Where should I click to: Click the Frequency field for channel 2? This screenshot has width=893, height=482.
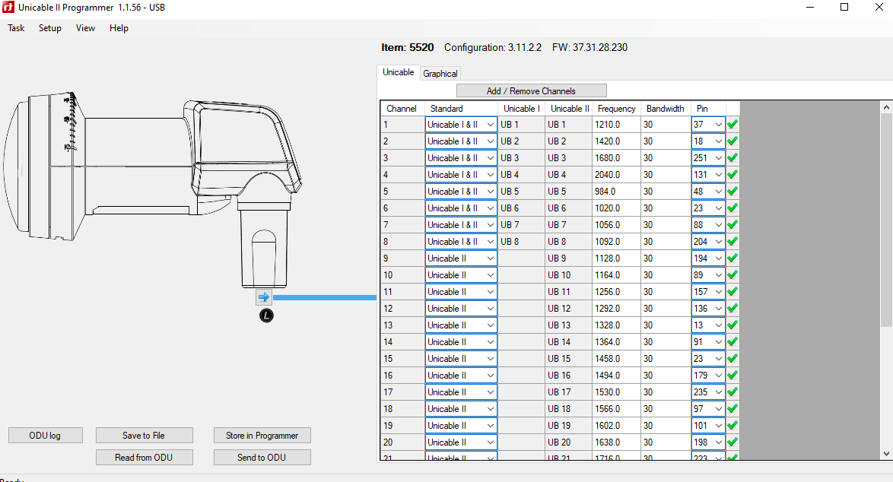click(x=616, y=141)
